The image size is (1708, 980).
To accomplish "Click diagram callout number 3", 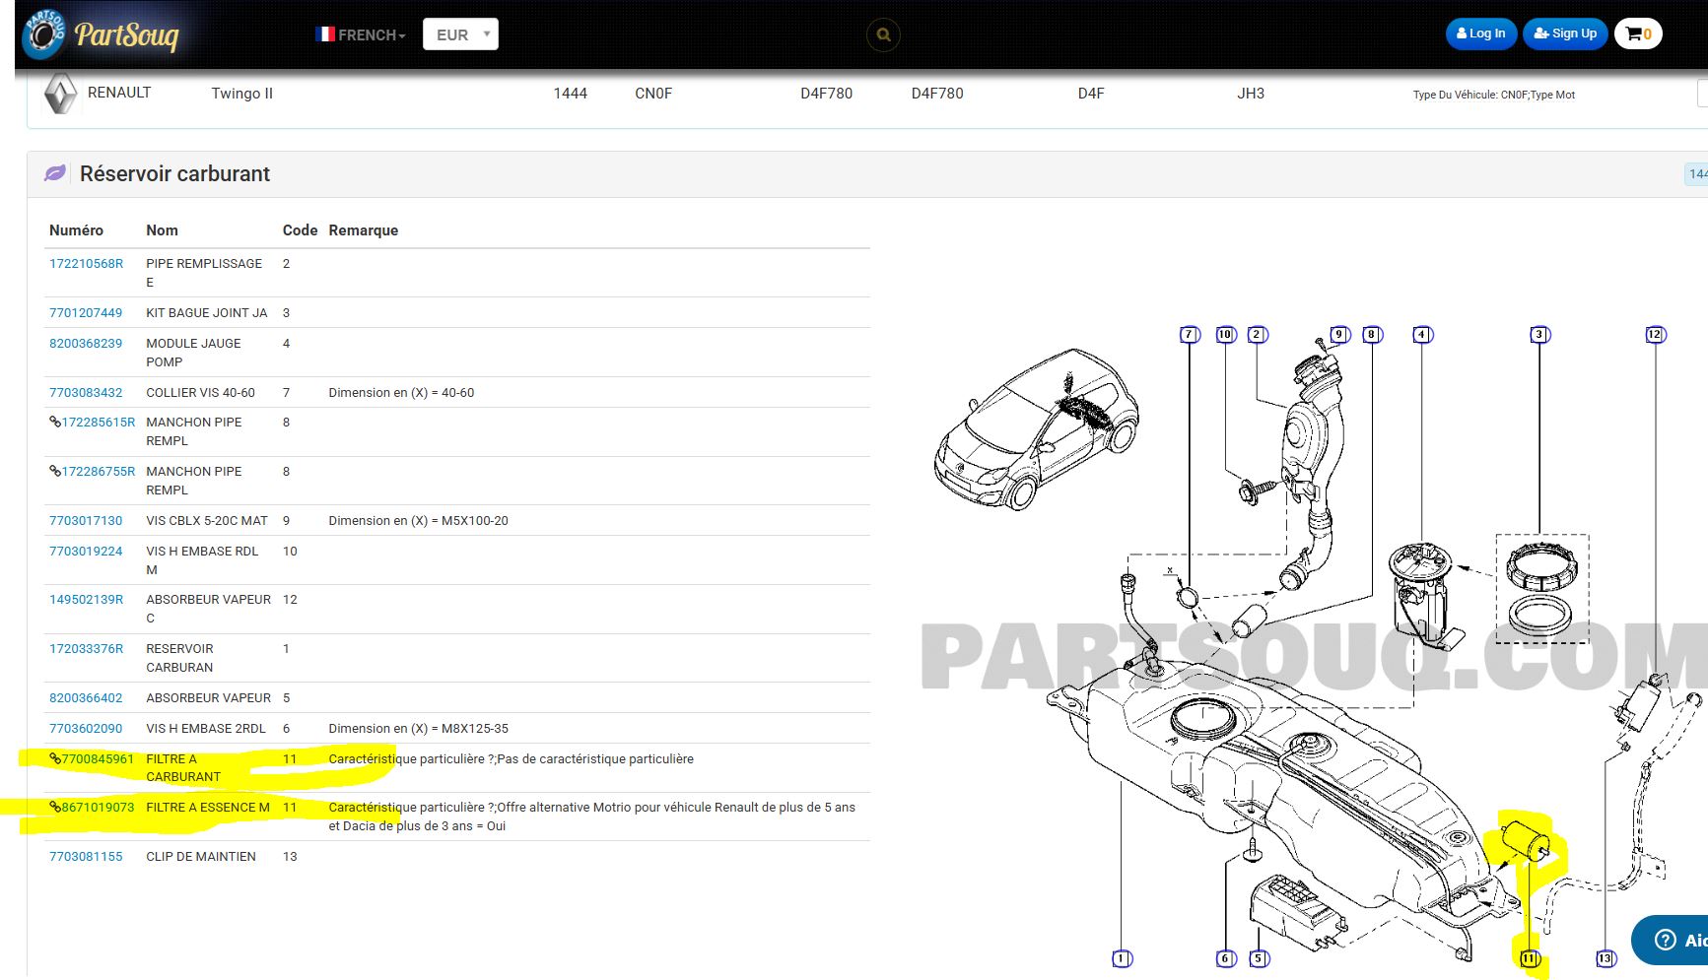I will tap(1539, 335).
